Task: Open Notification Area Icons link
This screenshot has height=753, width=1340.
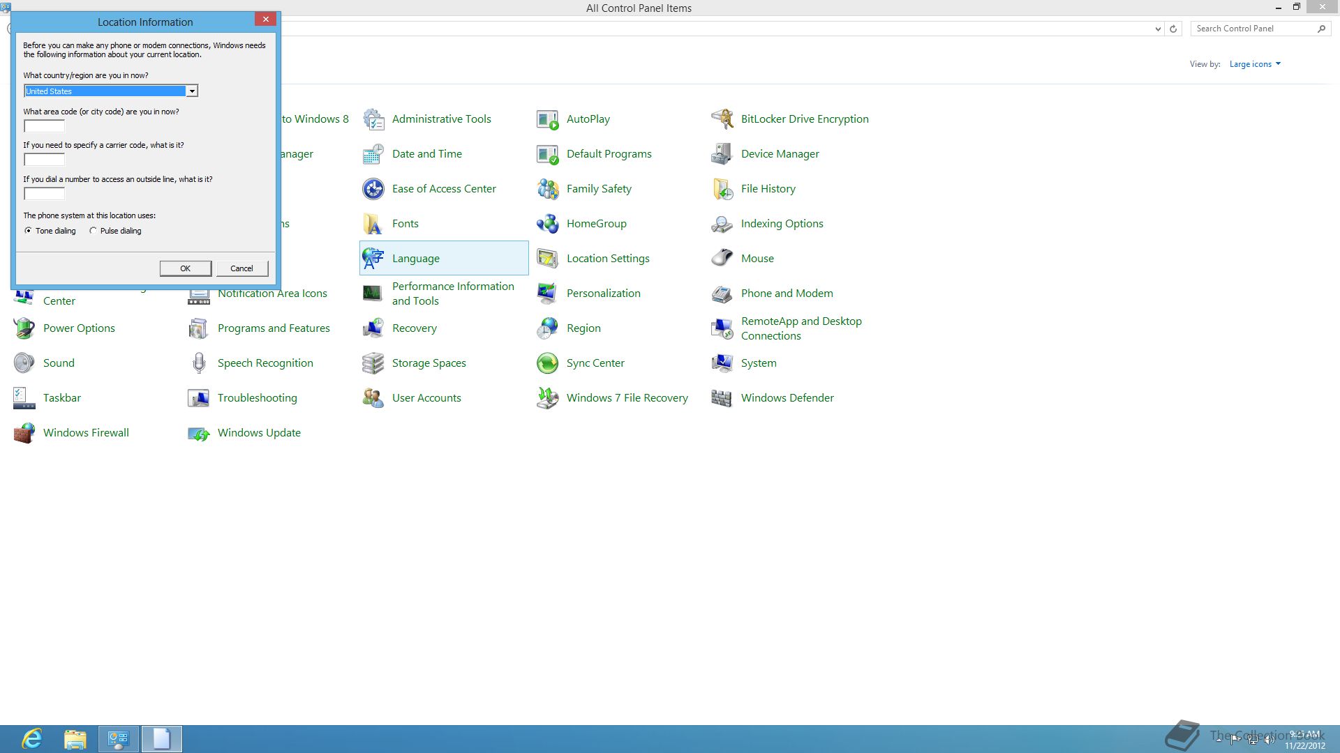Action: (x=272, y=294)
